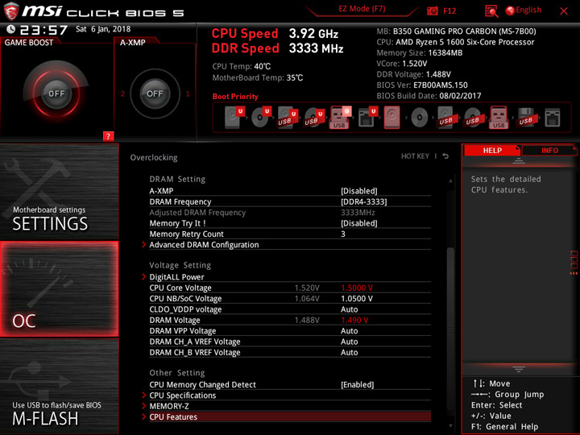Open the search magnifier icon in header
Screen dimensions: 580x435
tap(491, 11)
